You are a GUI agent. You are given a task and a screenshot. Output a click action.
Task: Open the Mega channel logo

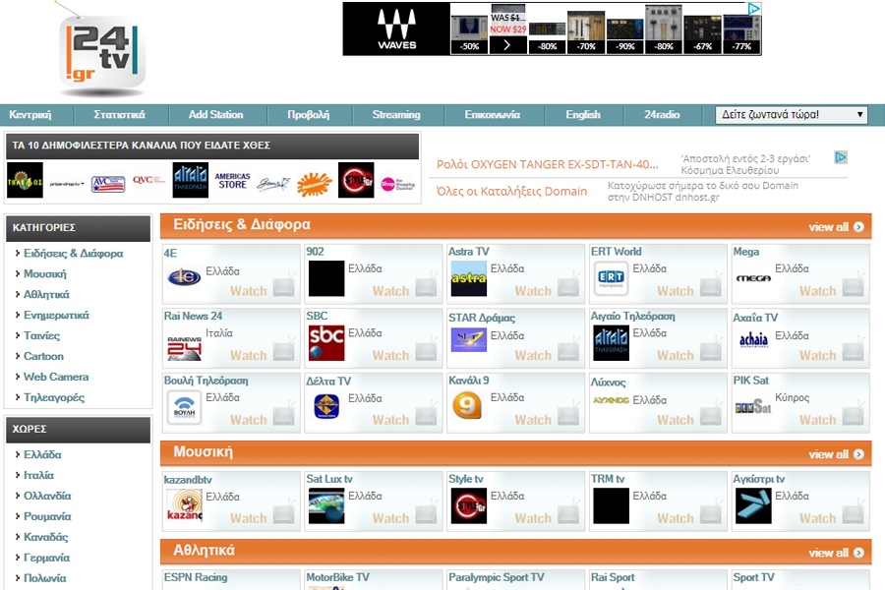(x=753, y=278)
